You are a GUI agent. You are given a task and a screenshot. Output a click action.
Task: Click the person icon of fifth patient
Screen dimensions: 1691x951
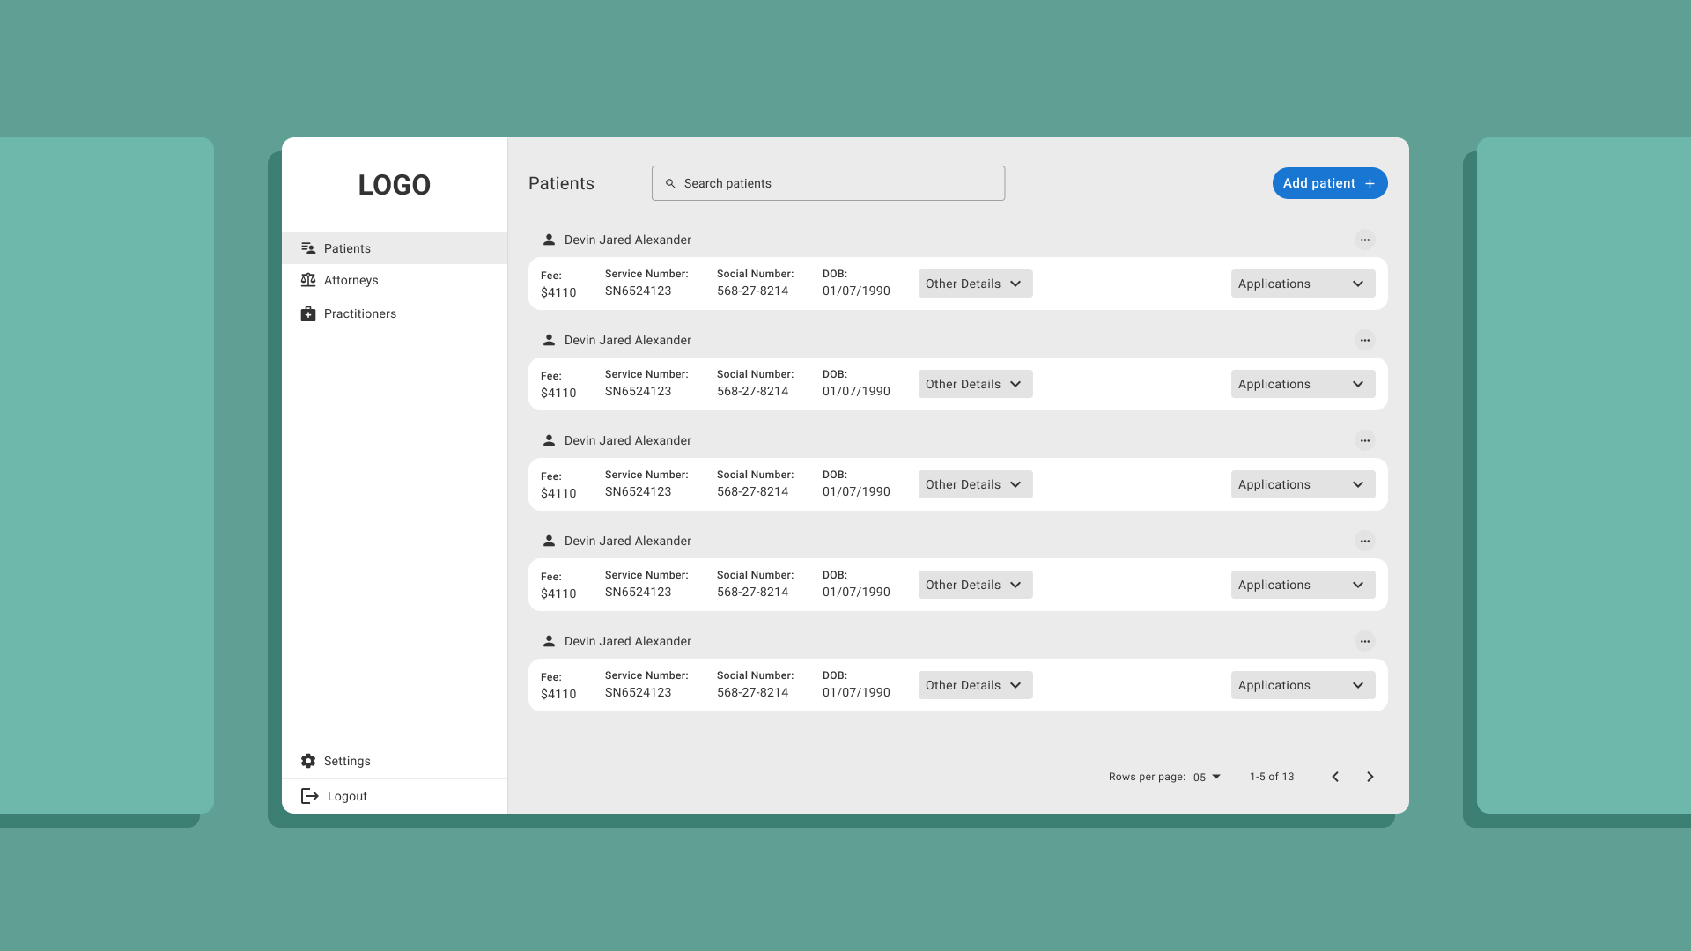click(x=549, y=641)
